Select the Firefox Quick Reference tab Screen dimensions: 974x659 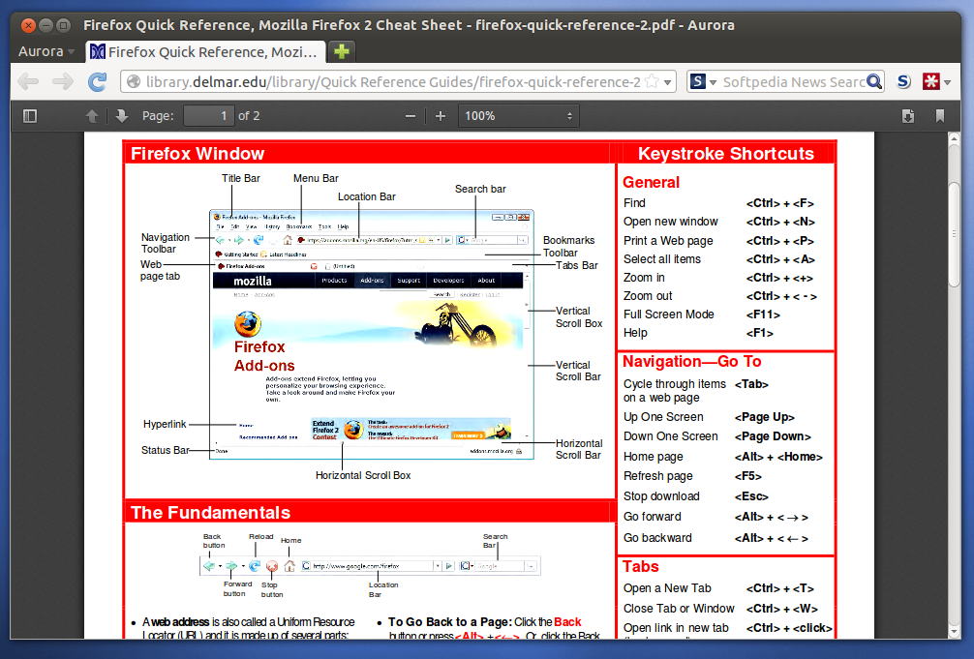[203, 51]
